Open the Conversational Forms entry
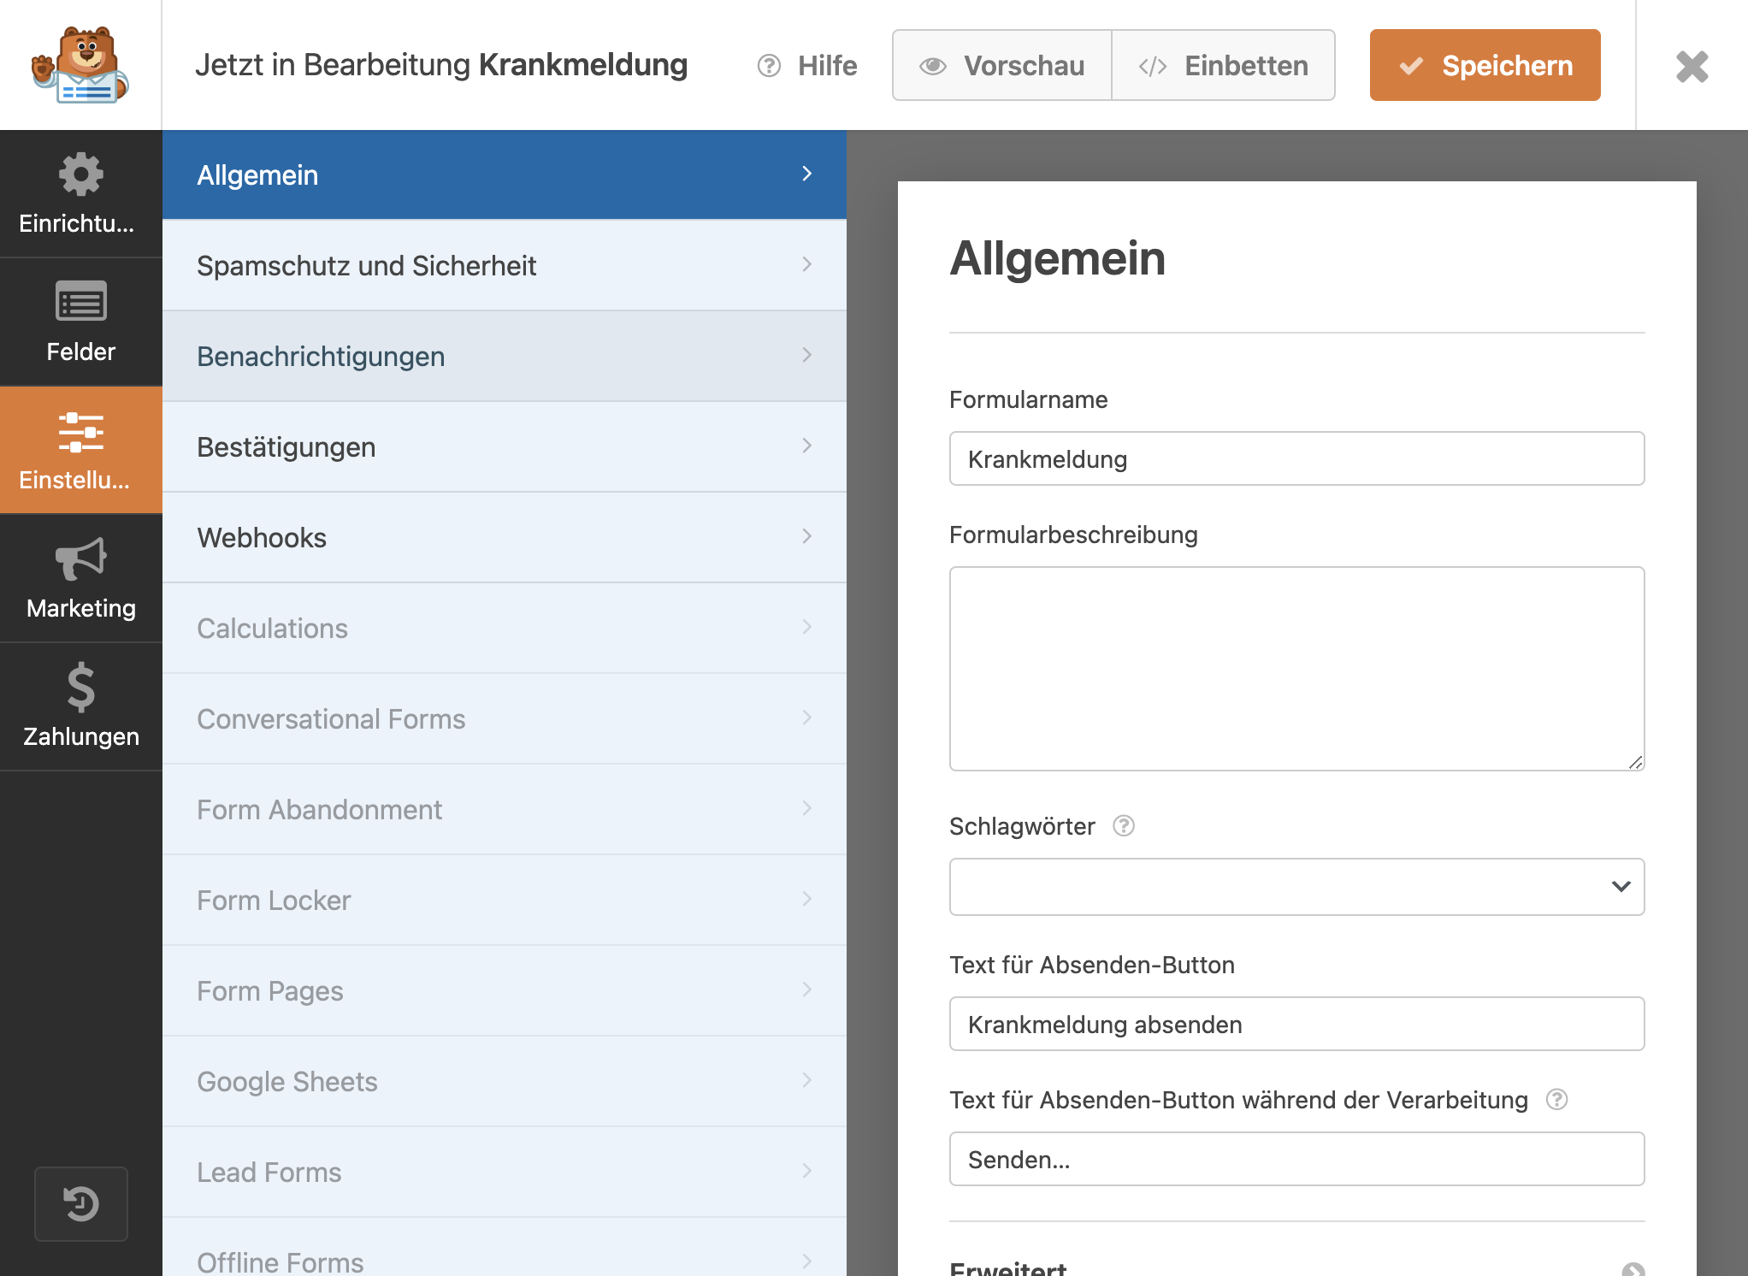 tap(505, 719)
